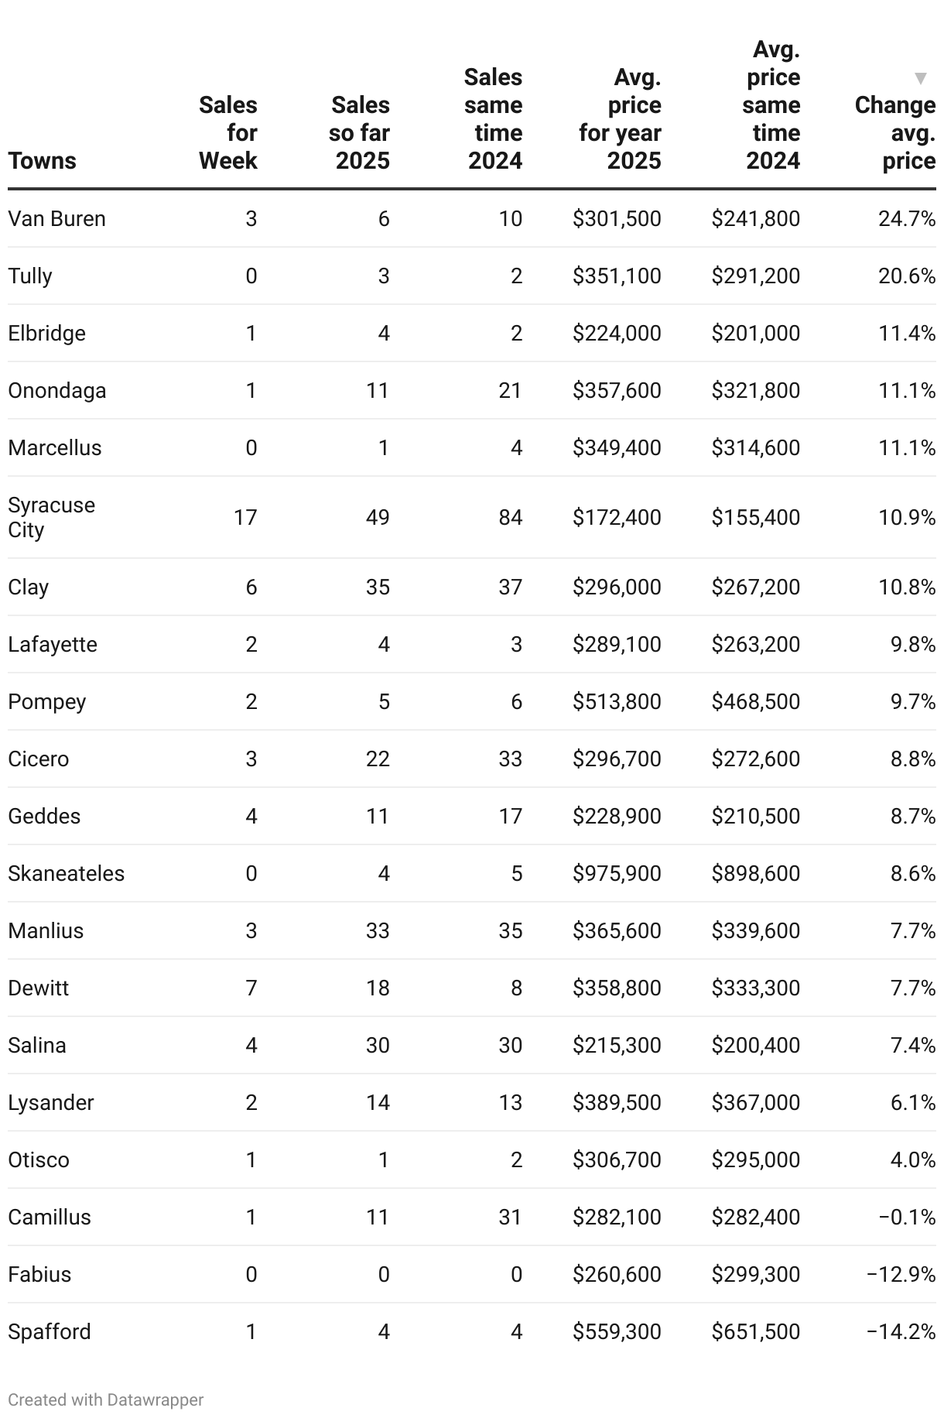The width and height of the screenshot is (944, 1418).
Task: Sort table by Towns column header
Action: (x=43, y=161)
